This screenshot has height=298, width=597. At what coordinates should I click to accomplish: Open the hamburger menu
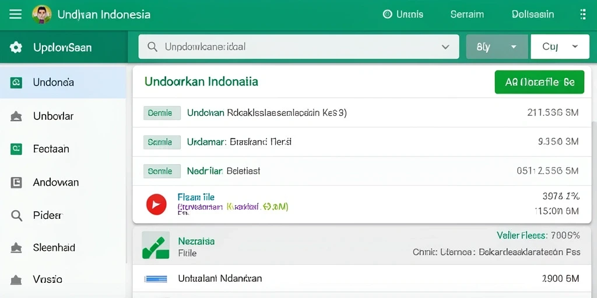click(15, 15)
